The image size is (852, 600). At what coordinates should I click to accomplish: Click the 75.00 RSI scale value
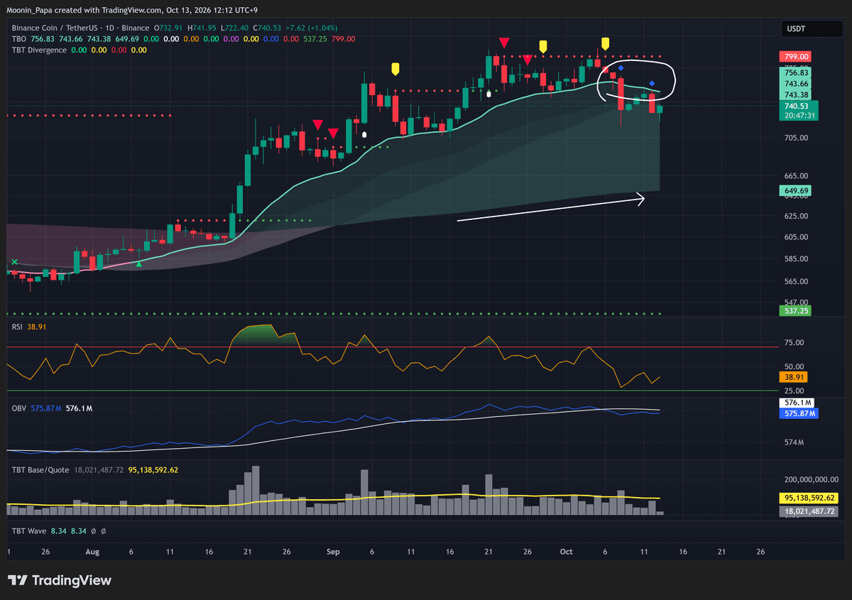794,343
